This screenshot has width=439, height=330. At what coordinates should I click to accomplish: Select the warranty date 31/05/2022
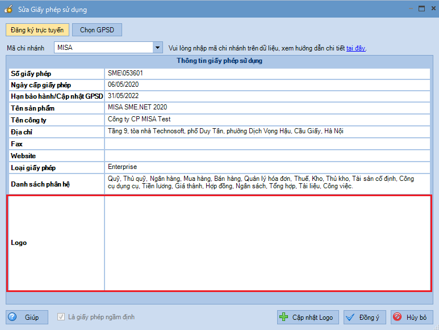(123, 96)
